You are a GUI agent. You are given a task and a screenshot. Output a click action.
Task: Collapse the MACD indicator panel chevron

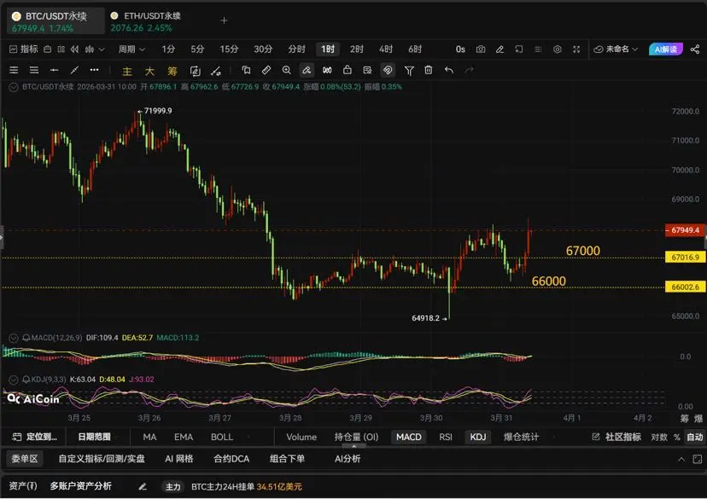tap(14, 338)
